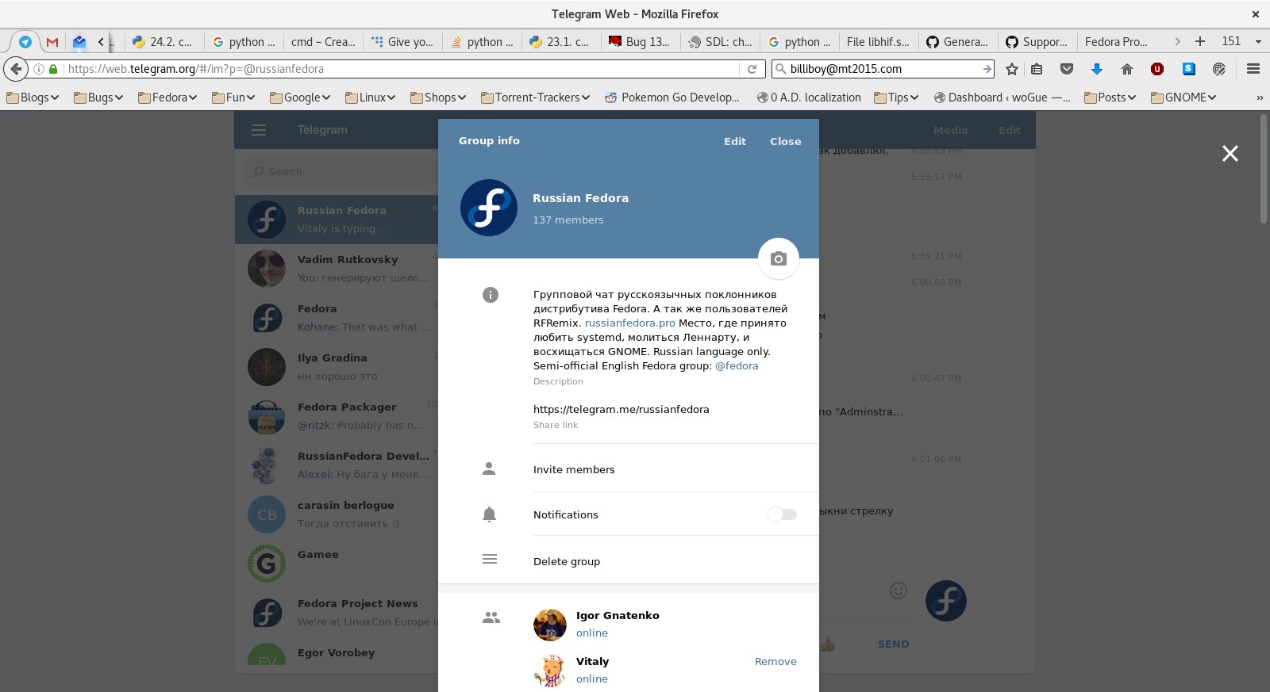Image resolution: width=1270 pixels, height=692 pixels.
Task: Switch to the "Bug 13..." tab
Action: pos(641,42)
